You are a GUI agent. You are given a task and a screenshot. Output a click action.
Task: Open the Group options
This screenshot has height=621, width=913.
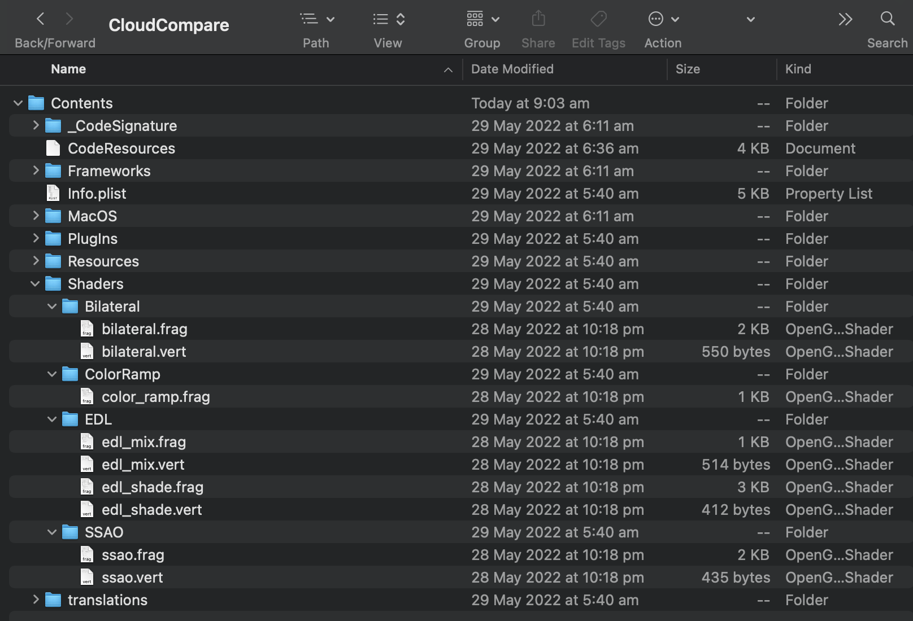pyautogui.click(x=482, y=19)
